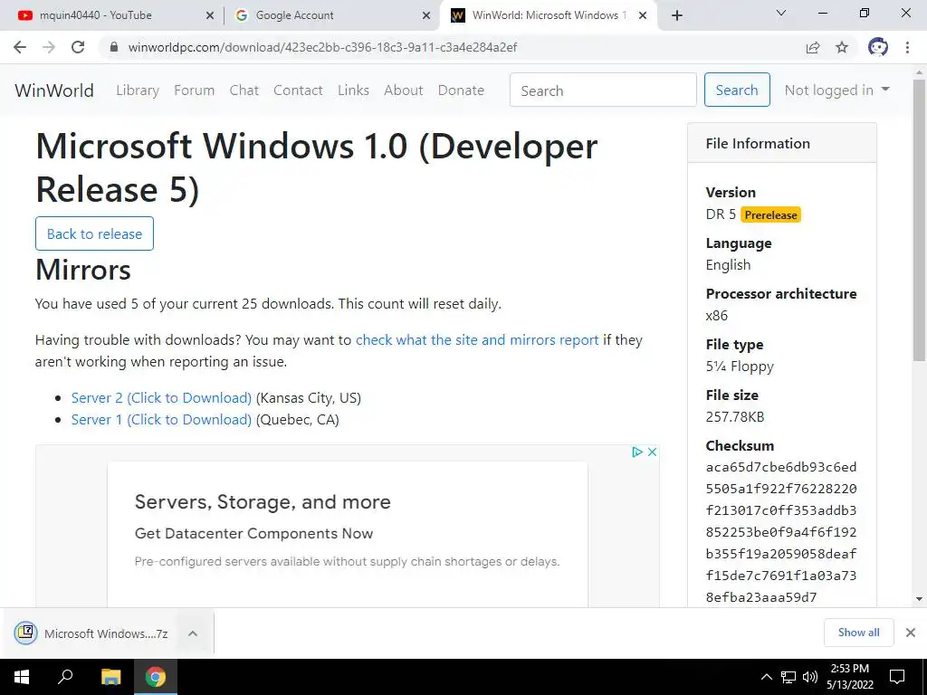Click Chrome icon in taskbar

click(x=156, y=677)
